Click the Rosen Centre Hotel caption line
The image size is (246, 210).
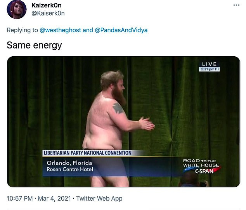pyautogui.click(x=70, y=169)
